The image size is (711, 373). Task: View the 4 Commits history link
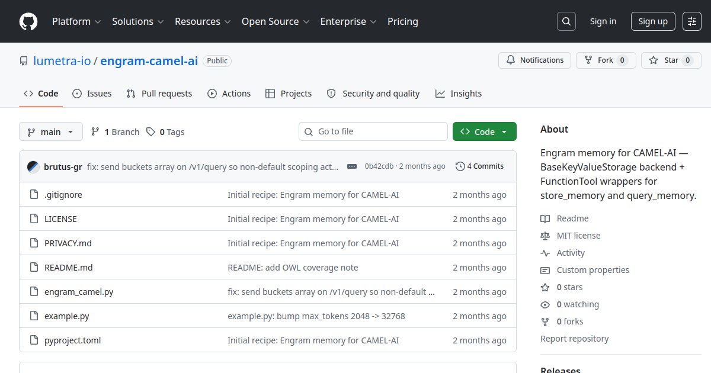(479, 166)
